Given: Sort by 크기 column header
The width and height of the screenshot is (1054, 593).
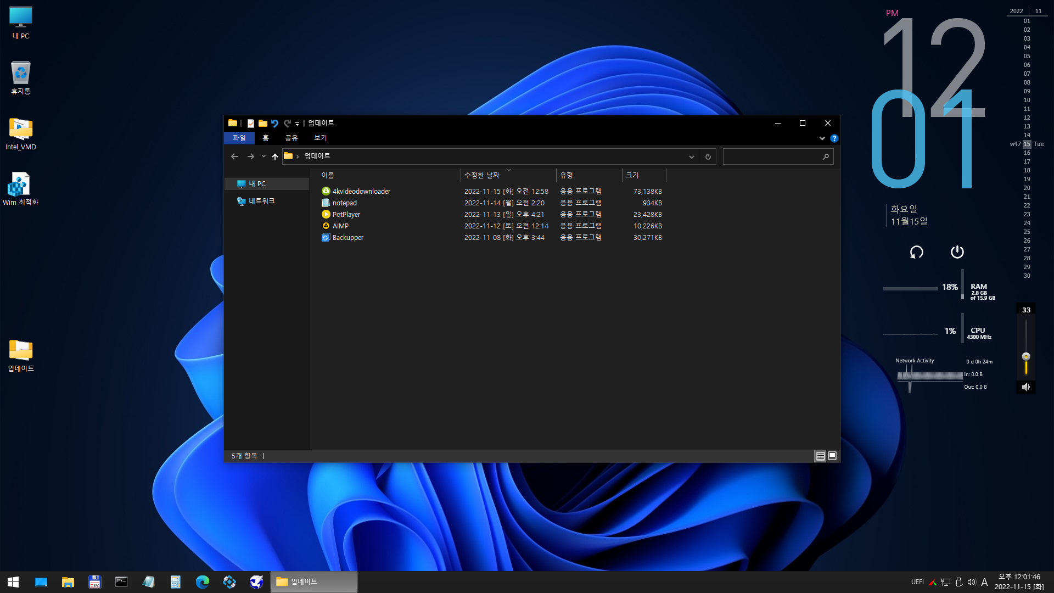Looking at the screenshot, I should click(x=644, y=175).
